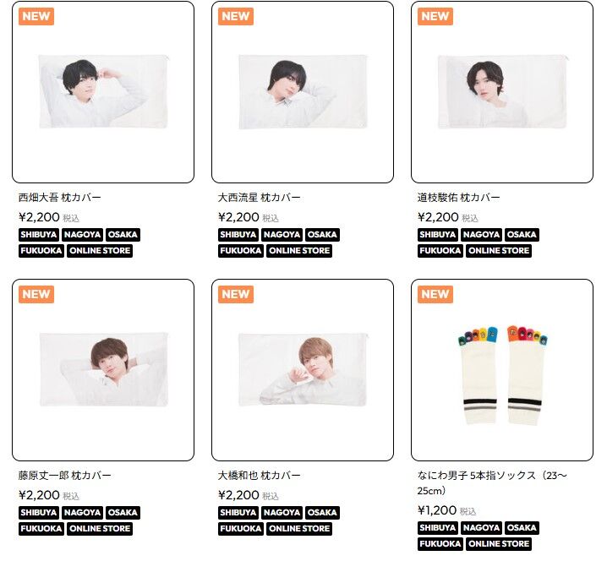Open the 5-toe socks product image
The image size is (607, 572).
(x=502, y=370)
